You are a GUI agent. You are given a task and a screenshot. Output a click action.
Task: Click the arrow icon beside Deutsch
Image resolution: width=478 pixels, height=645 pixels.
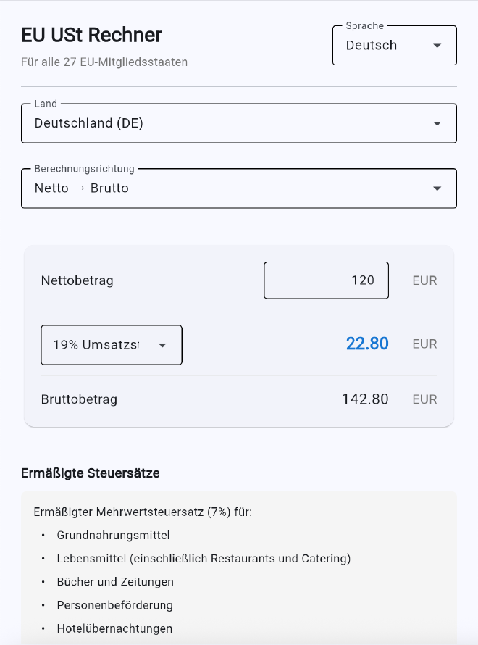click(x=437, y=46)
